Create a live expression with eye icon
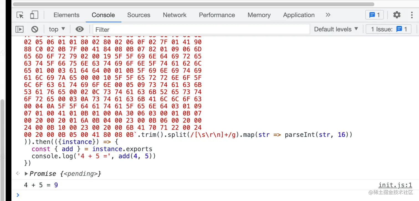This screenshot has width=419, height=201. pyautogui.click(x=80, y=29)
